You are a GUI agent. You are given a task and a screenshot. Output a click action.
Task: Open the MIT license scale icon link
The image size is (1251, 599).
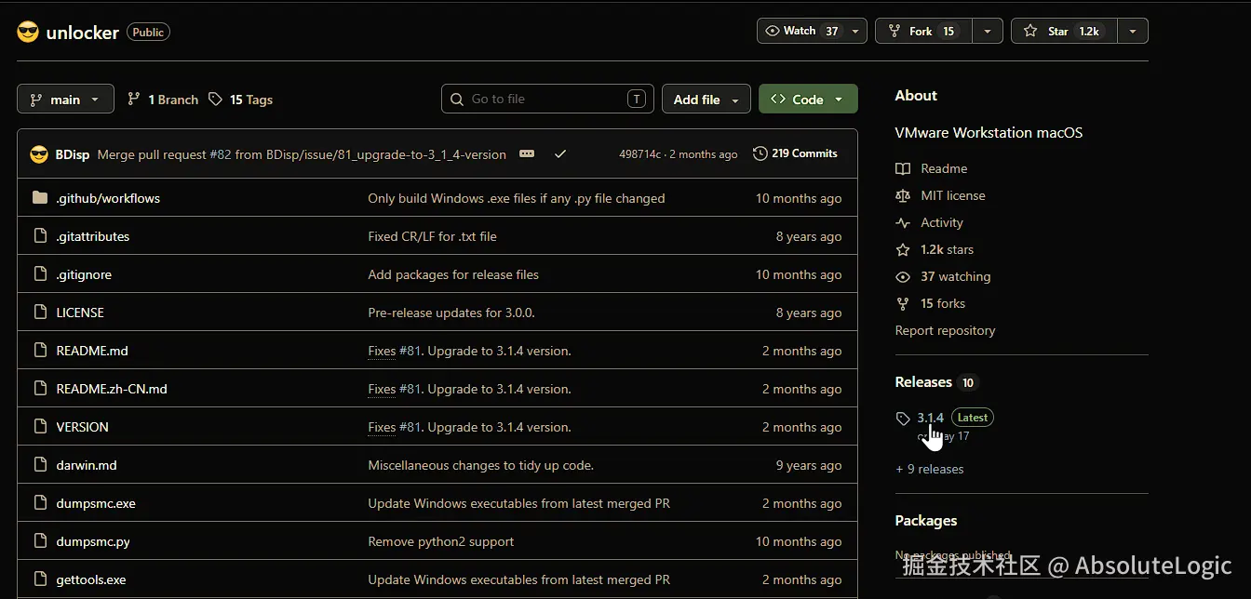point(902,196)
